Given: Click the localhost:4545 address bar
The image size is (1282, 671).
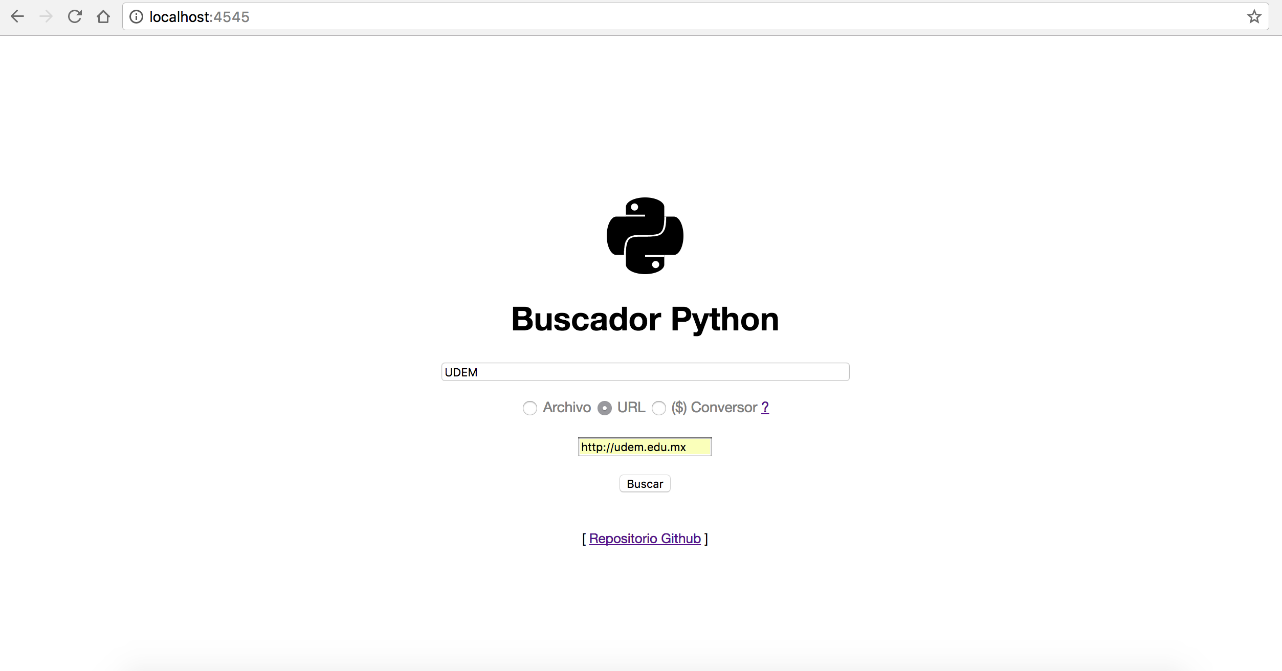Looking at the screenshot, I should tap(665, 17).
